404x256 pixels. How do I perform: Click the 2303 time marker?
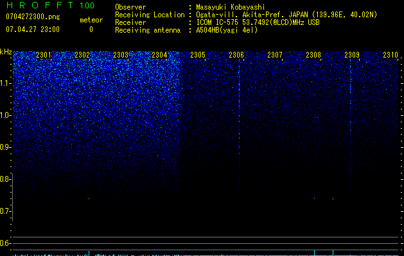pyautogui.click(x=121, y=55)
